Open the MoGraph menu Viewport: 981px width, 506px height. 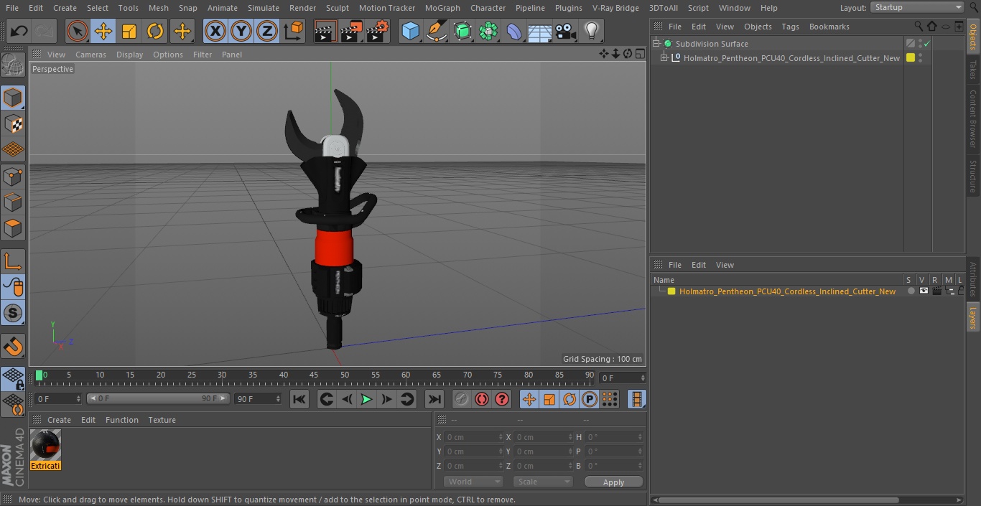pos(442,8)
